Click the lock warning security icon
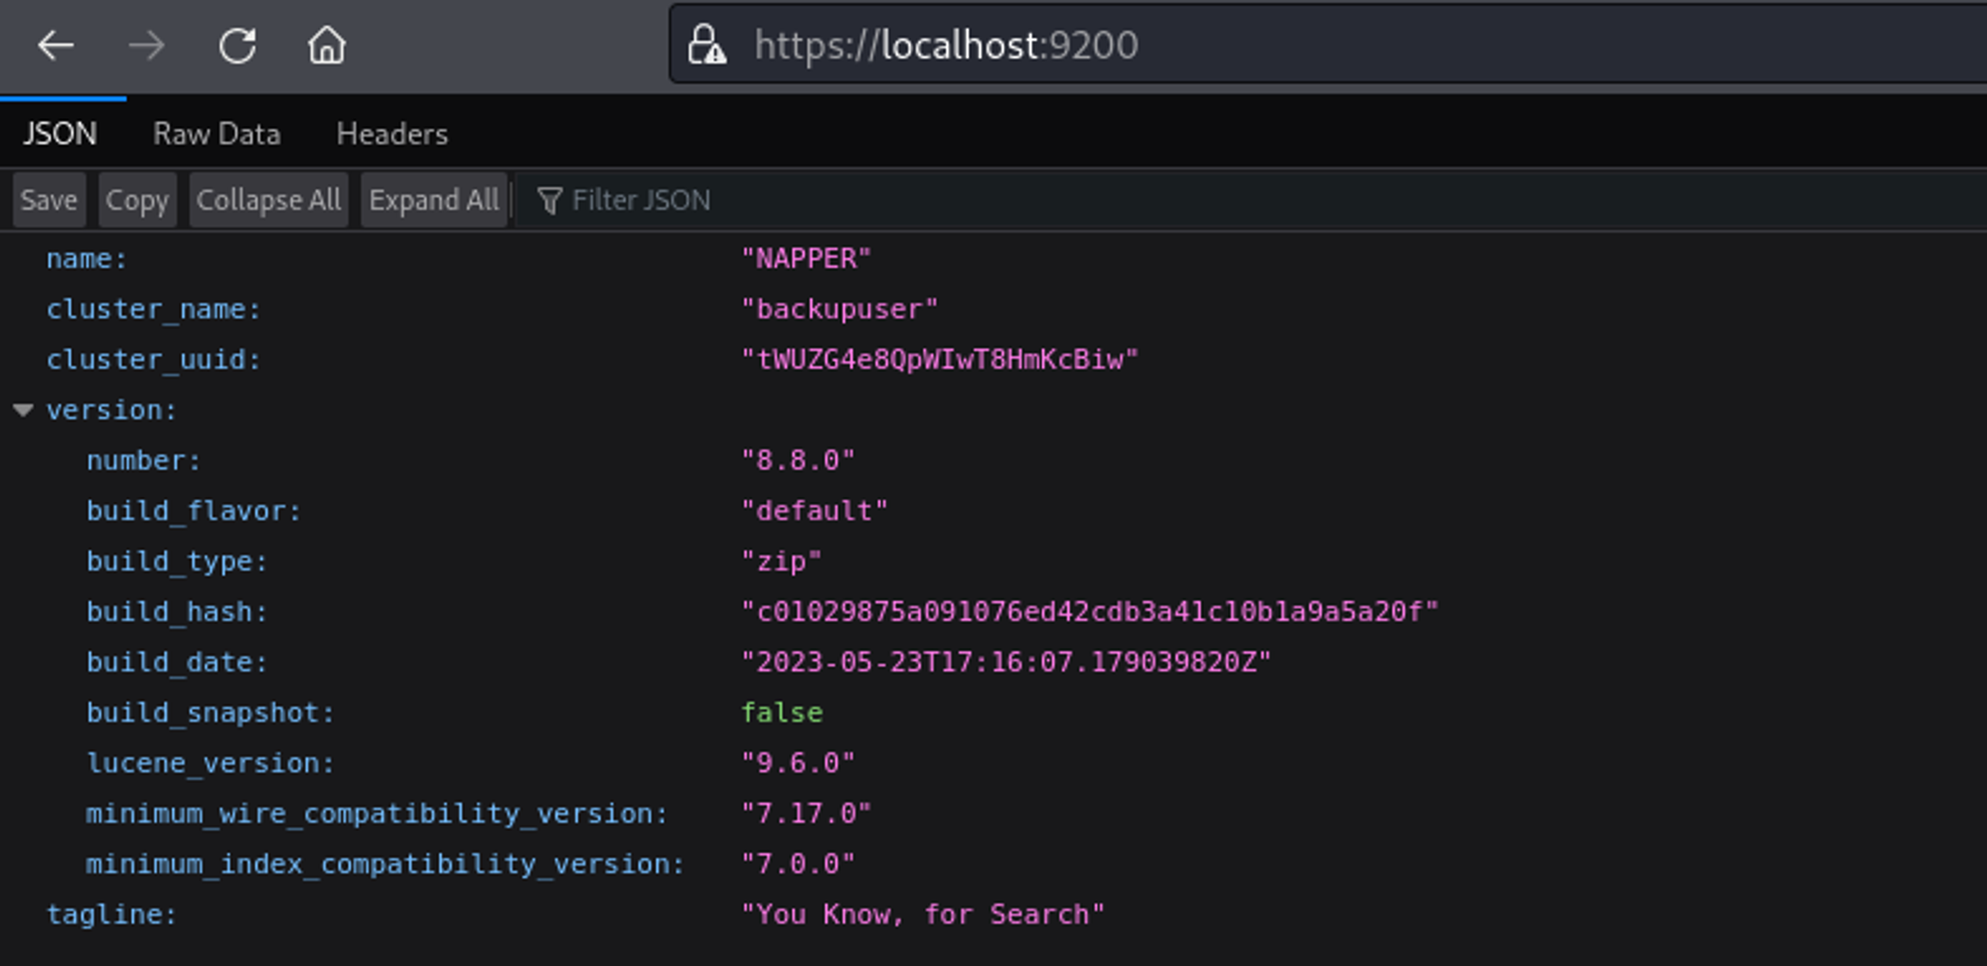Image resolution: width=1987 pixels, height=966 pixels. coord(706,46)
